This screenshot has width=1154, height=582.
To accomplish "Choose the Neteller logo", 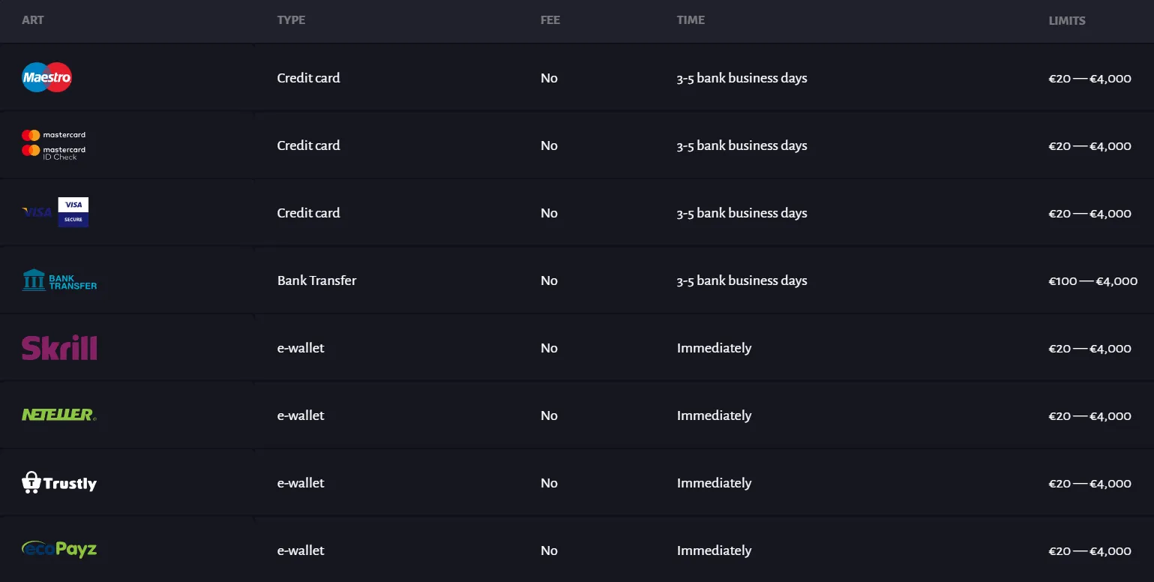I will tap(59, 415).
